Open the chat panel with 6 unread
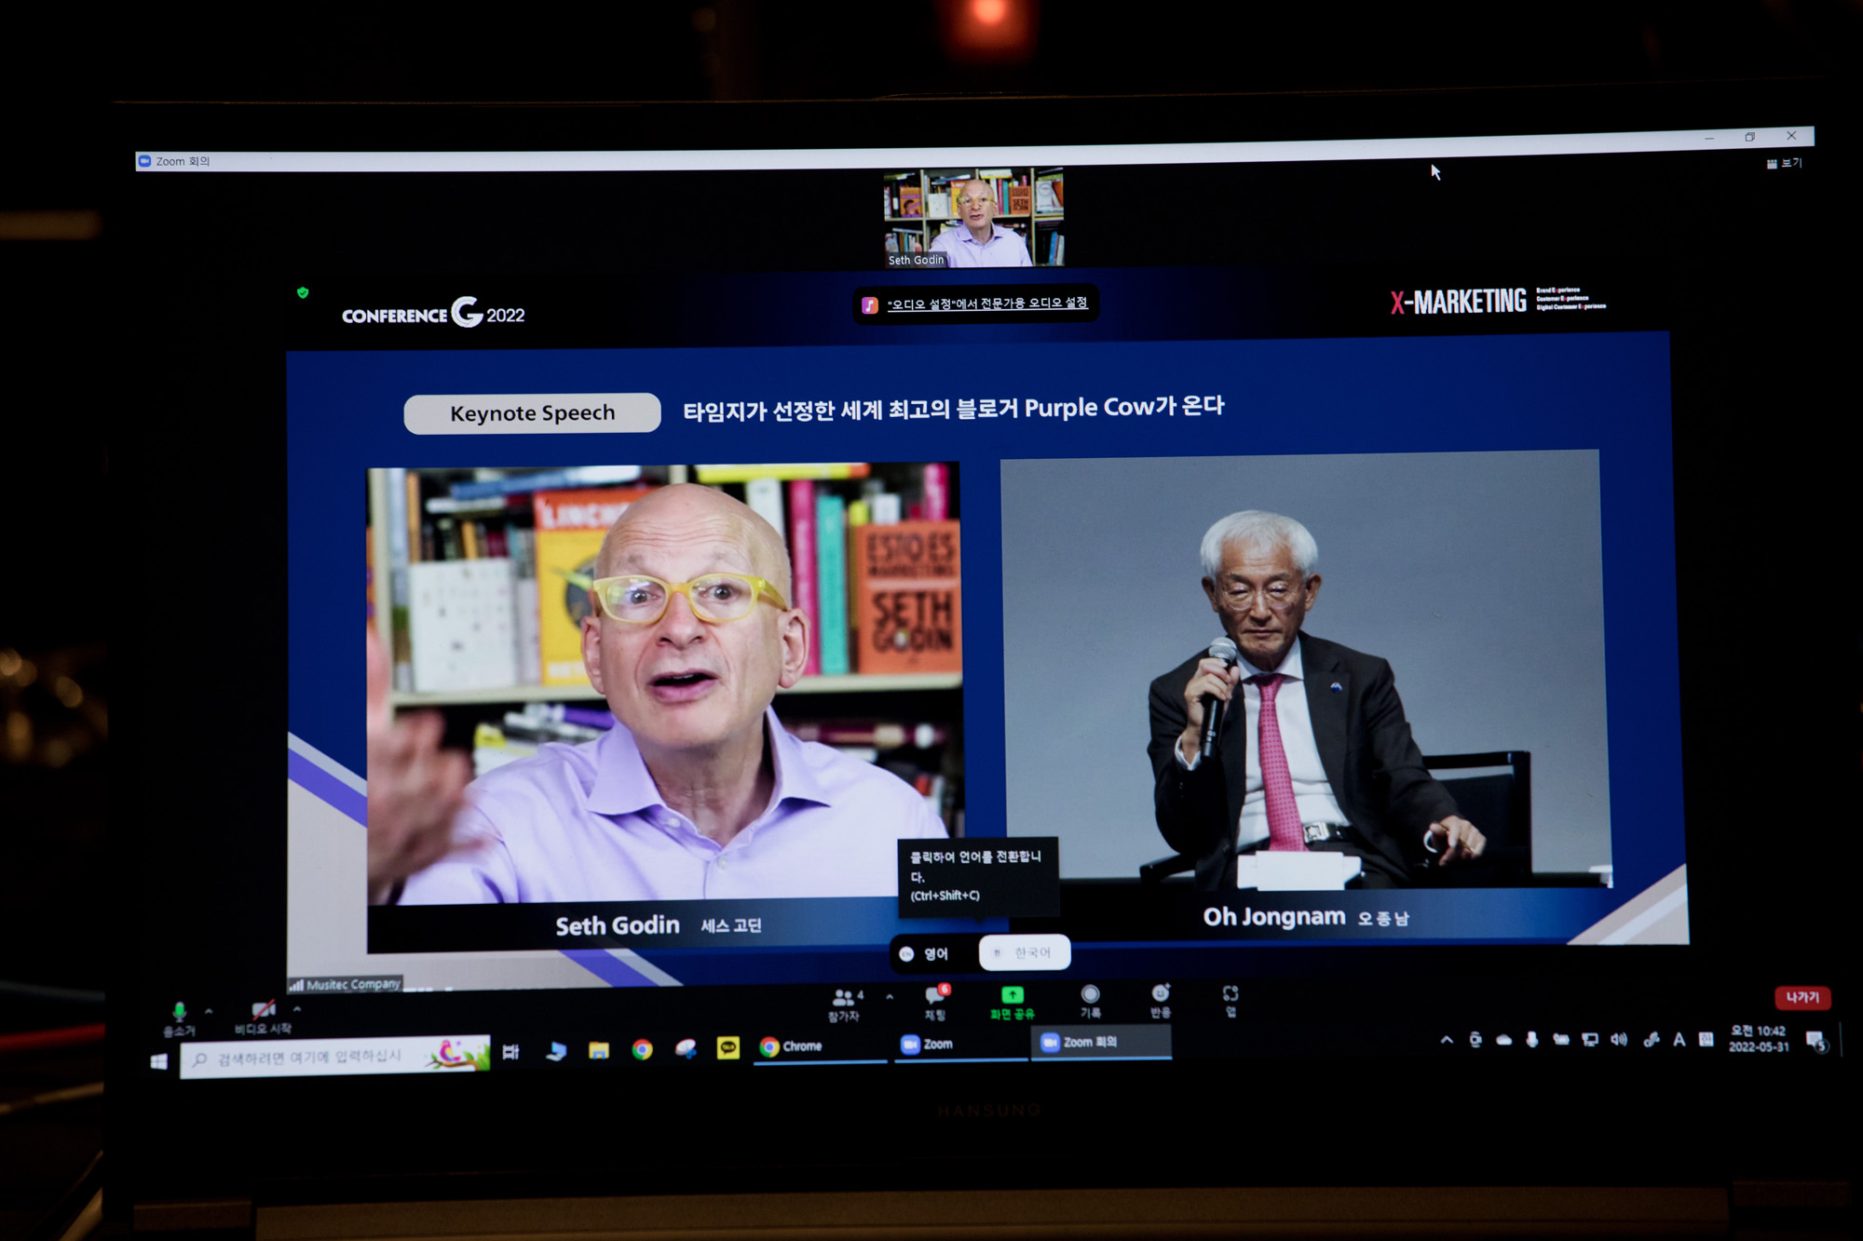1863x1241 pixels. click(x=935, y=1002)
